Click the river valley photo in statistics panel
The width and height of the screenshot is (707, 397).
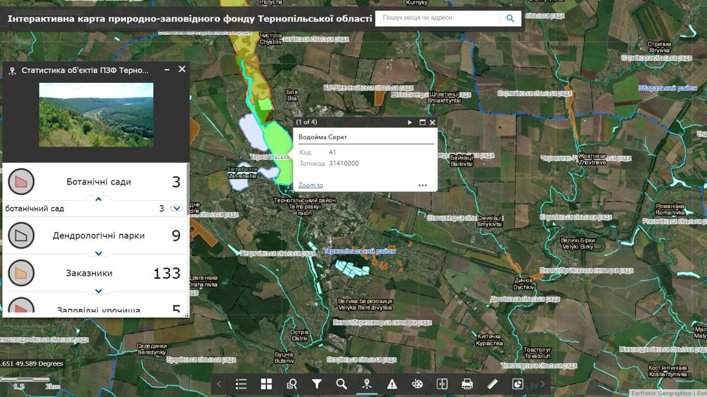click(x=96, y=115)
